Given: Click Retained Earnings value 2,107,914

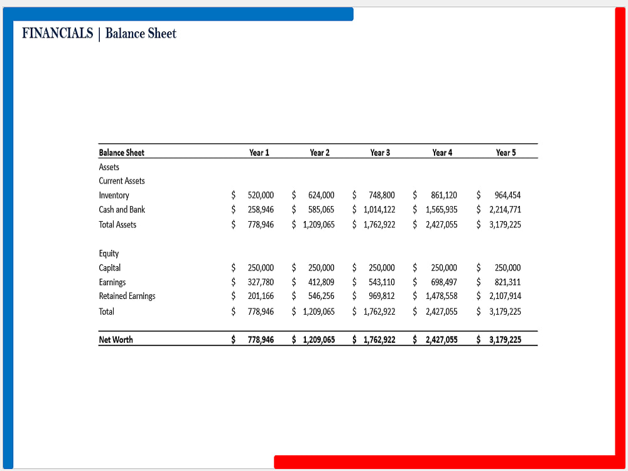Looking at the screenshot, I should tap(505, 296).
